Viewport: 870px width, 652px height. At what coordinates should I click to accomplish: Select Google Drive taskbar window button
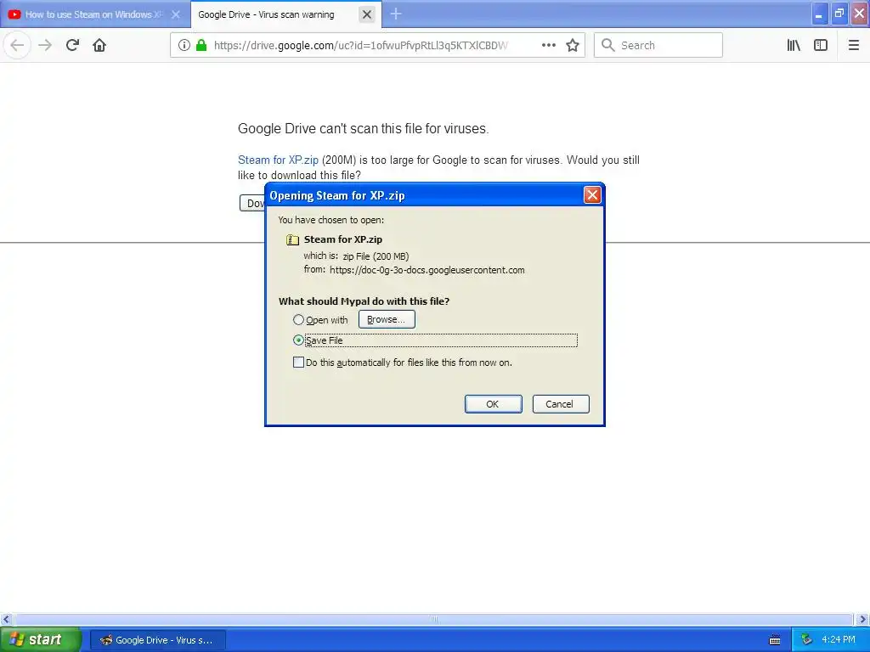[x=157, y=640]
